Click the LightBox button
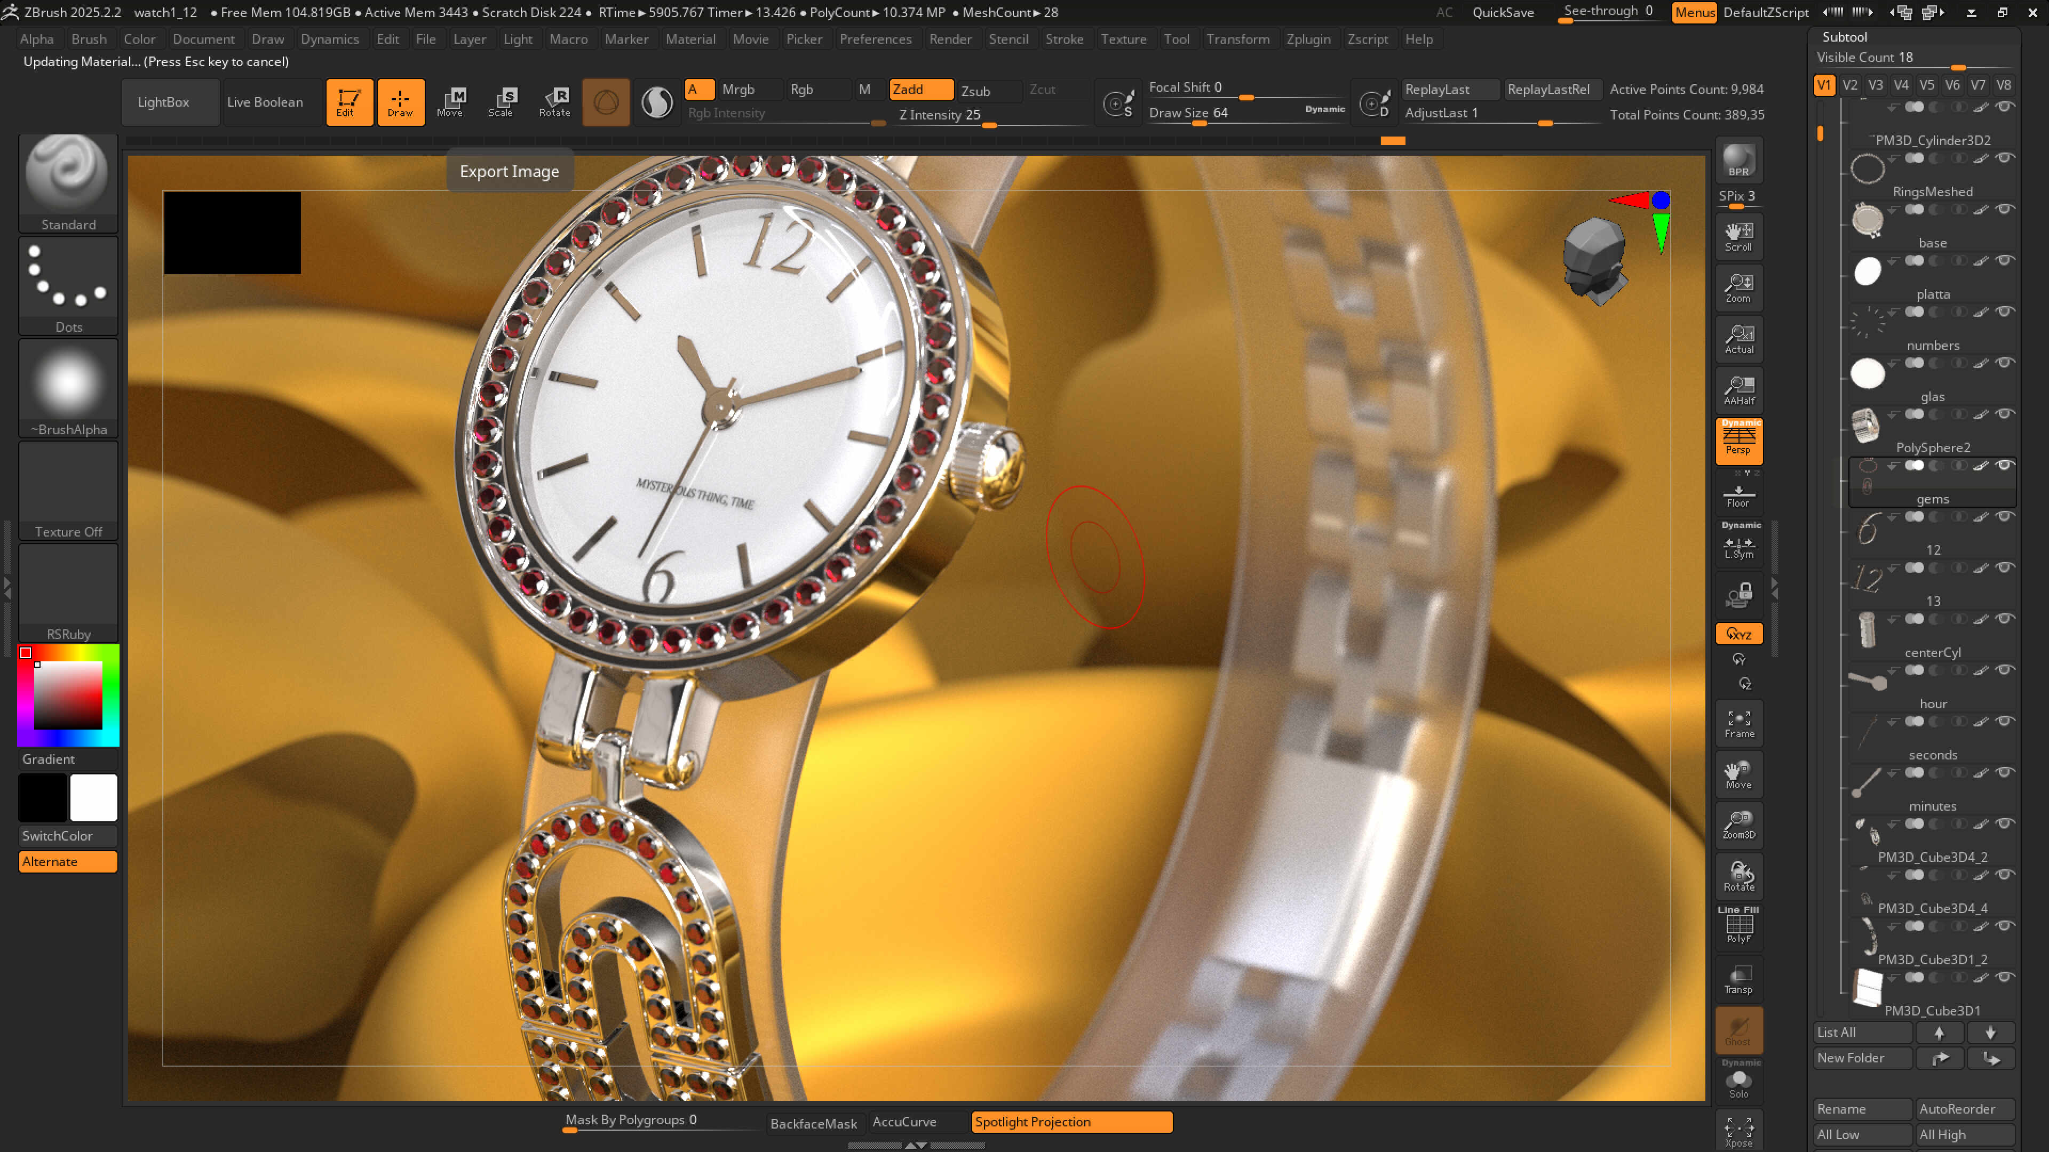This screenshot has width=2049, height=1152. (163, 102)
